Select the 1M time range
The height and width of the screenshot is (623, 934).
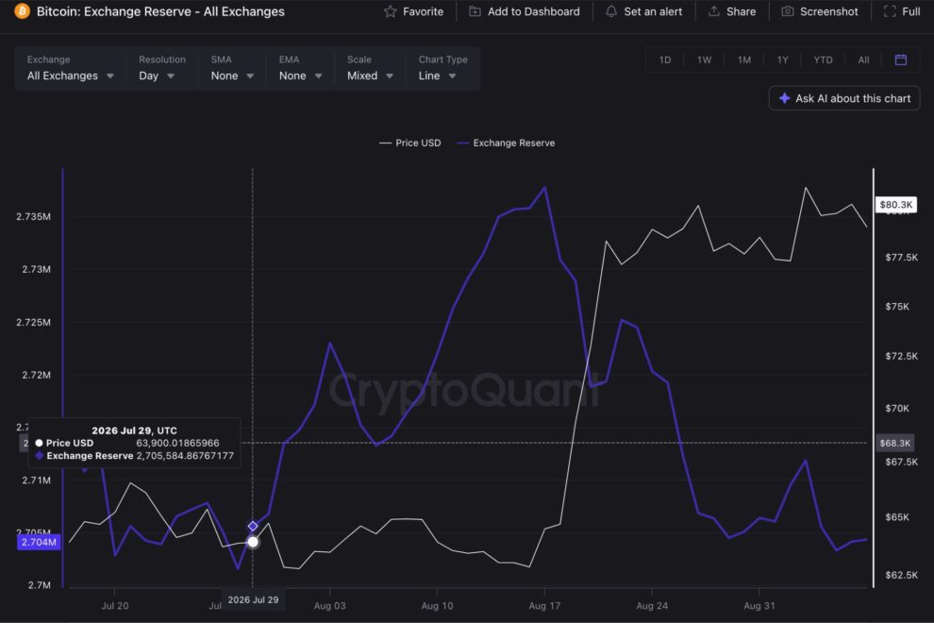tap(744, 59)
